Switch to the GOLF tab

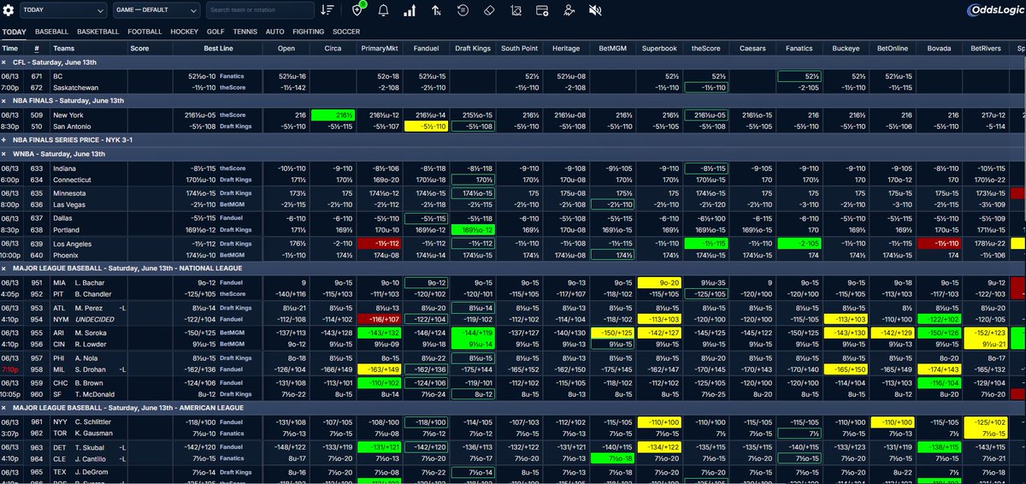215,32
